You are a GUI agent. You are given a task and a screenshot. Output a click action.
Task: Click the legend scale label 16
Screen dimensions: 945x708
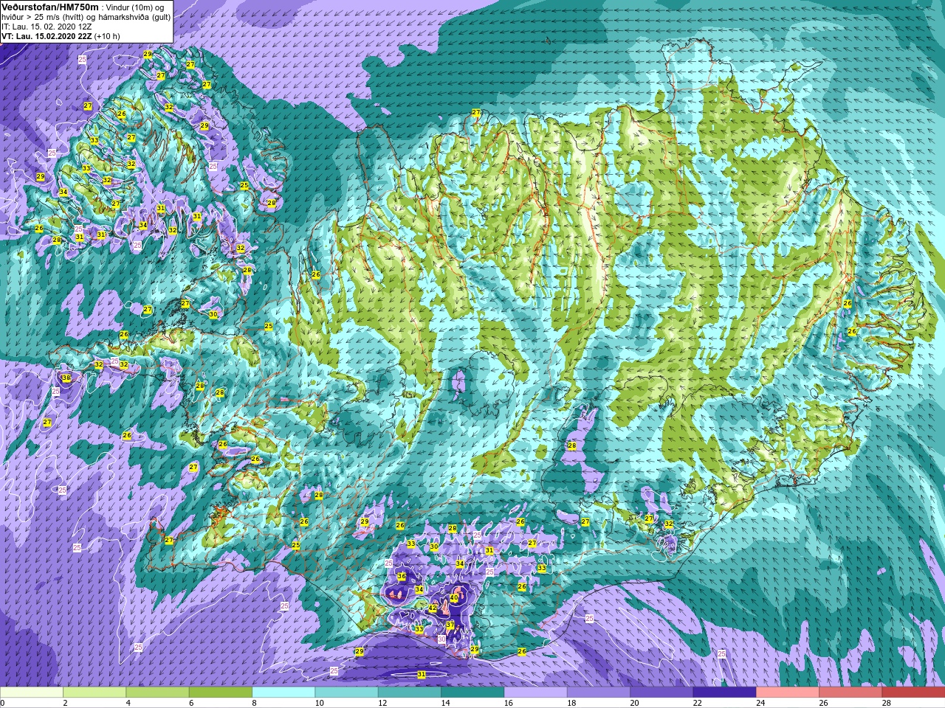tap(508, 703)
